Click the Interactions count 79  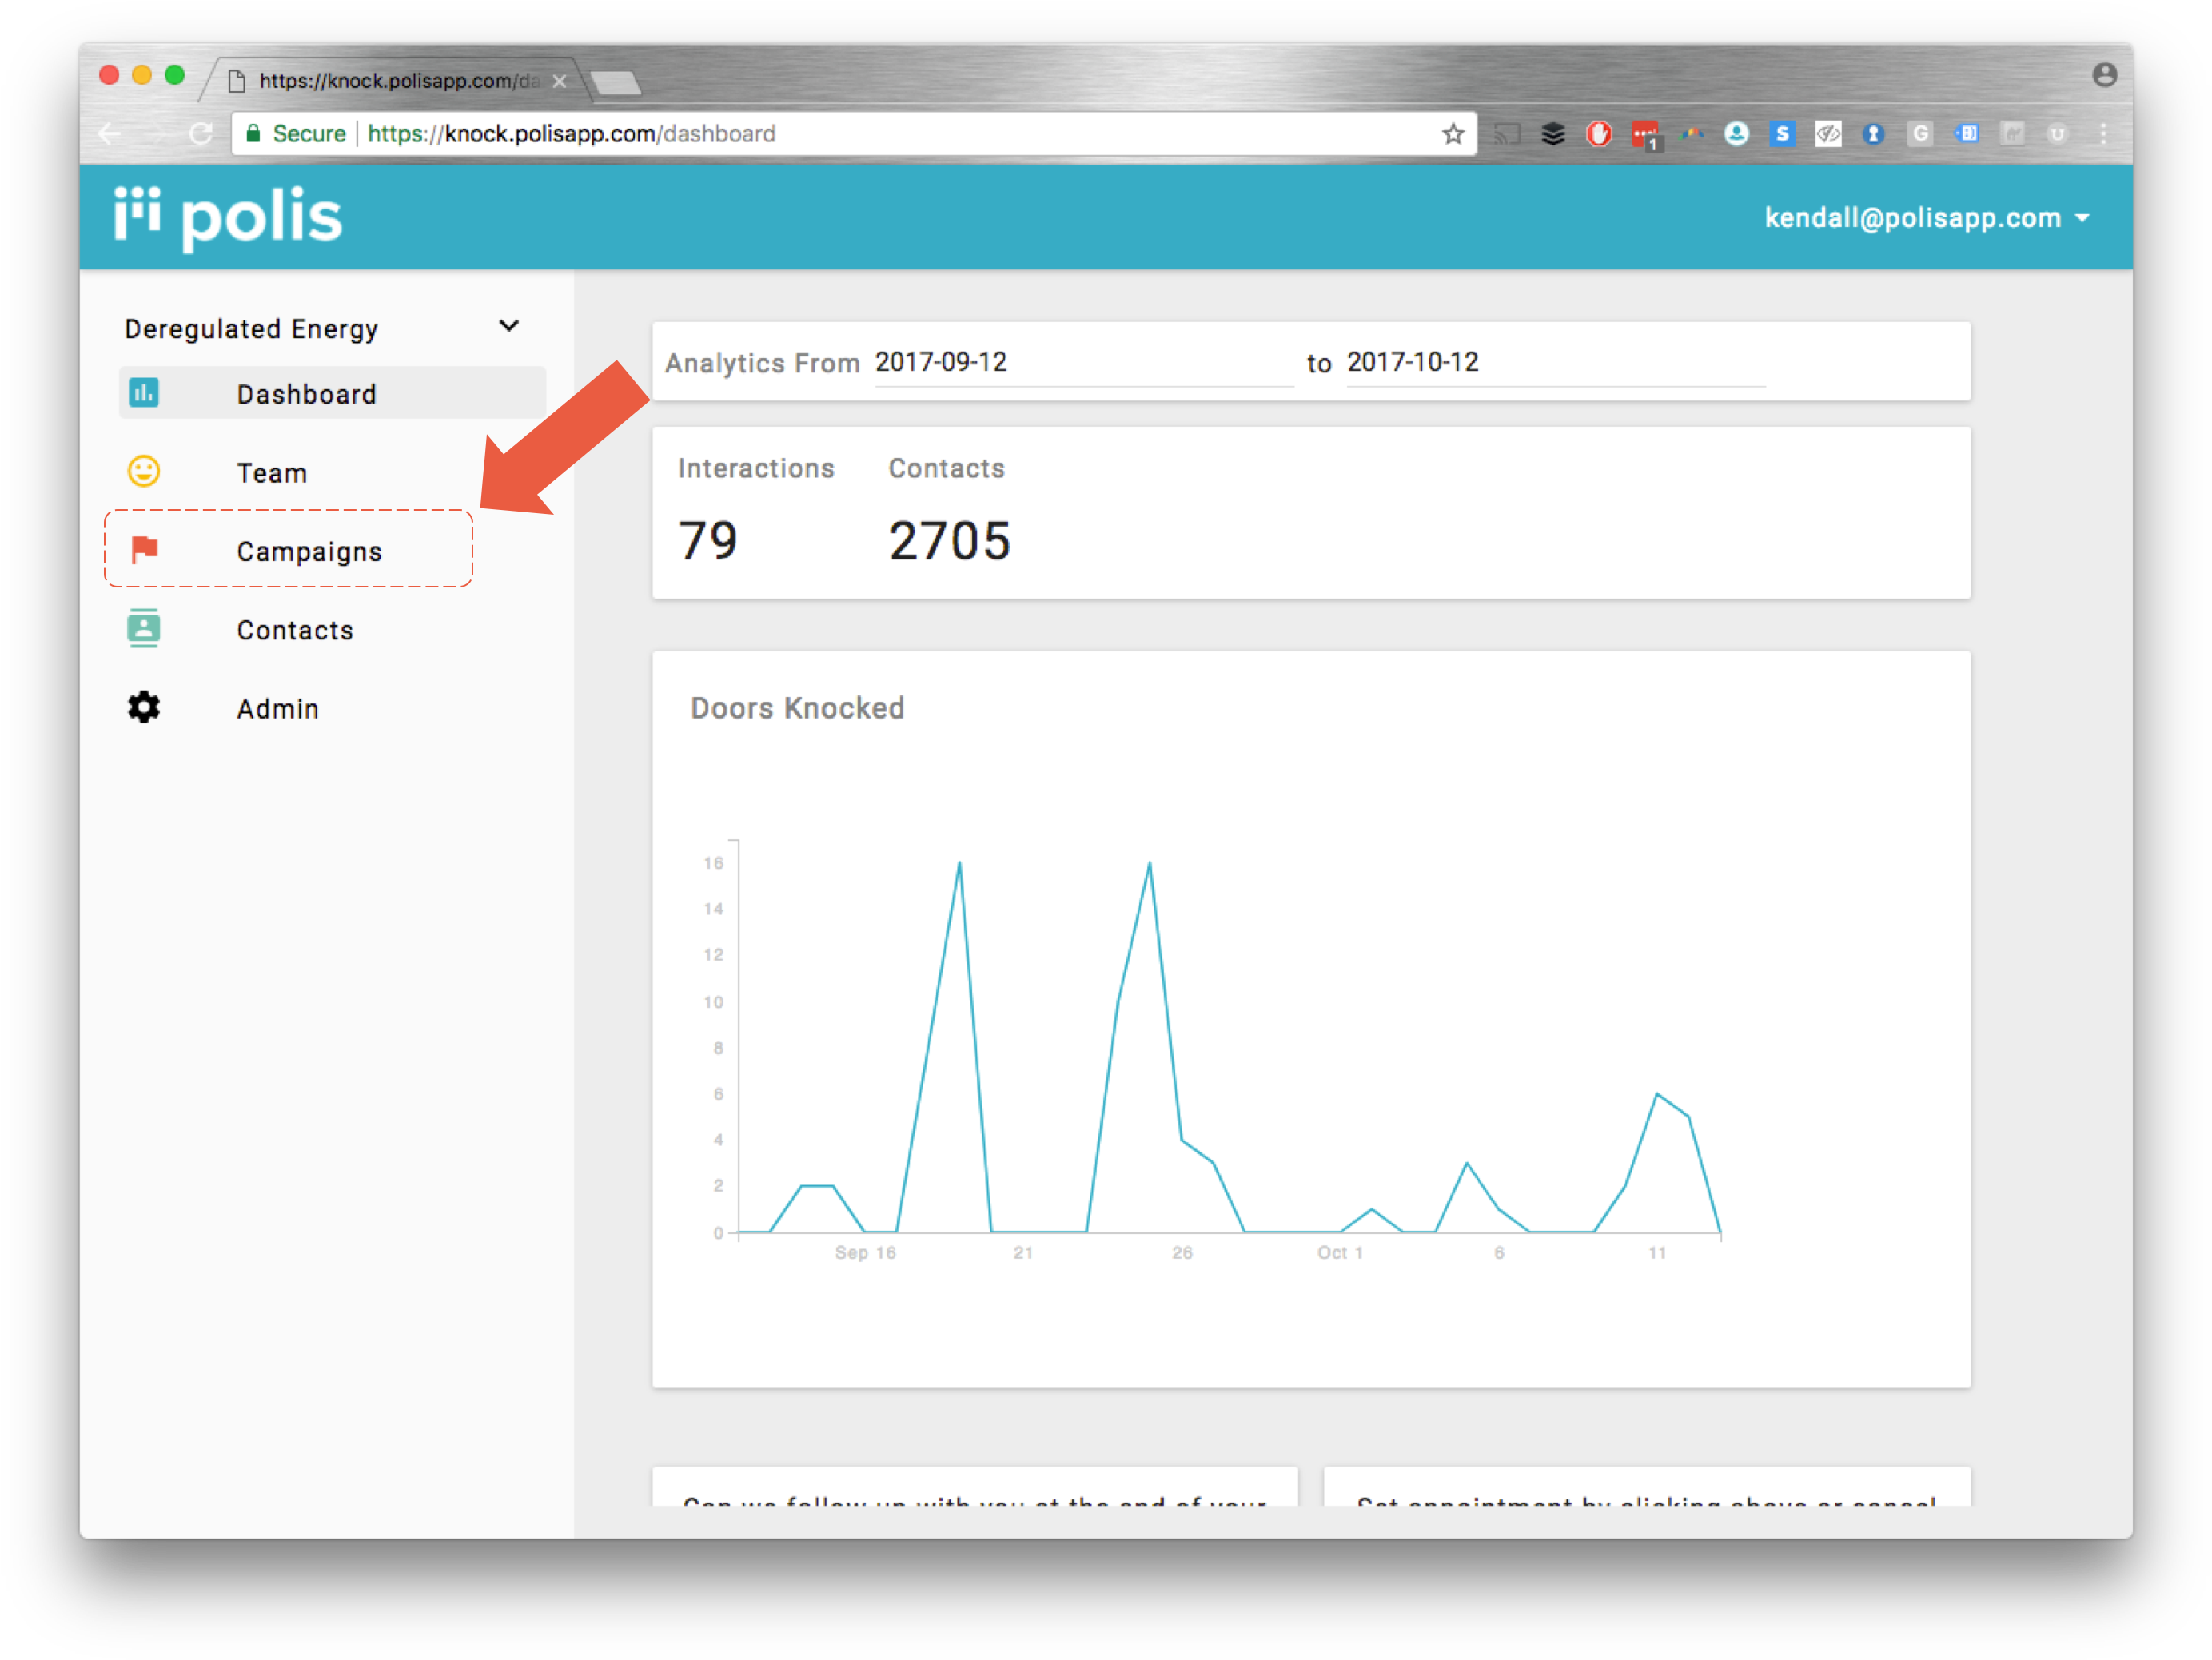pyautogui.click(x=708, y=541)
